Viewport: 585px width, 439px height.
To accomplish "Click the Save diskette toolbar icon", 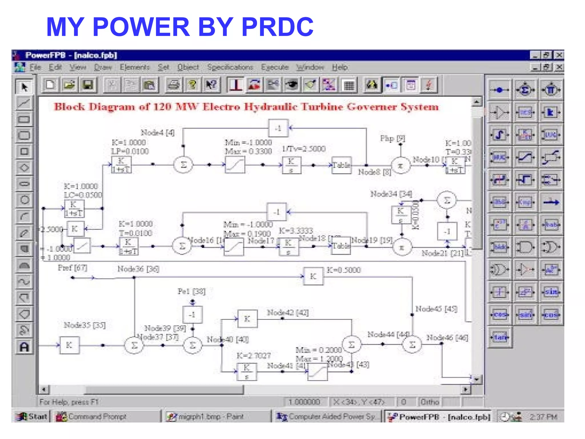I will tap(88, 85).
